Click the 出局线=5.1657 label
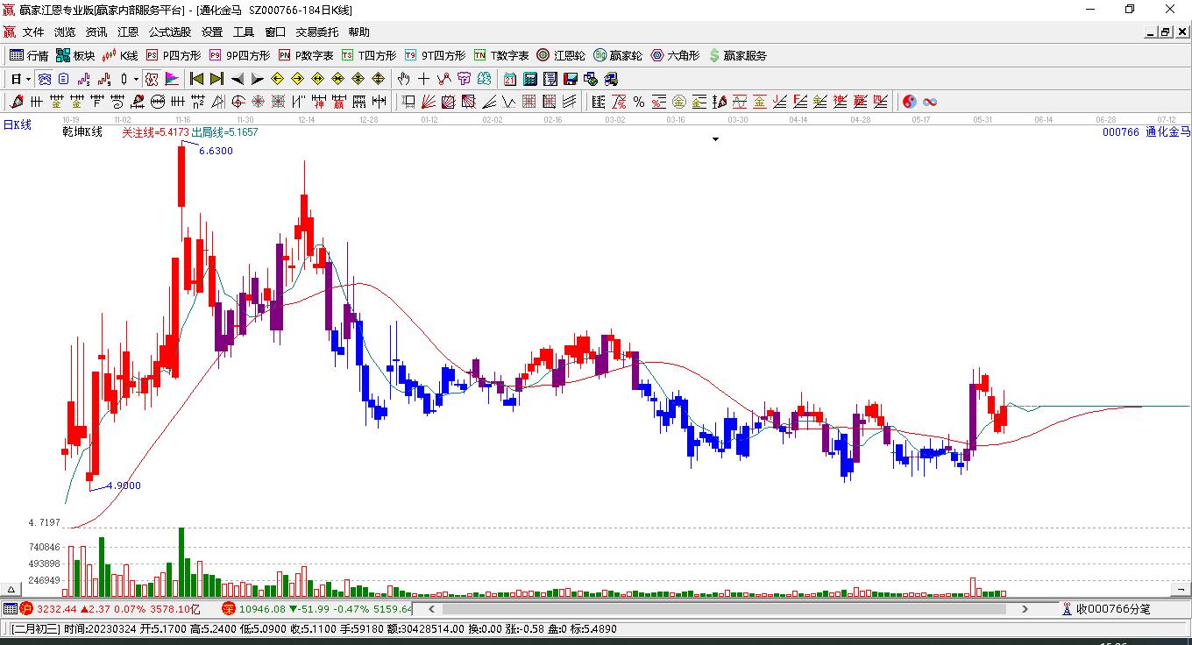The width and height of the screenshot is (1192, 645). [225, 132]
